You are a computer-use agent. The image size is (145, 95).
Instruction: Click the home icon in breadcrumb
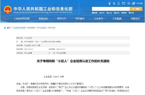[5, 28]
